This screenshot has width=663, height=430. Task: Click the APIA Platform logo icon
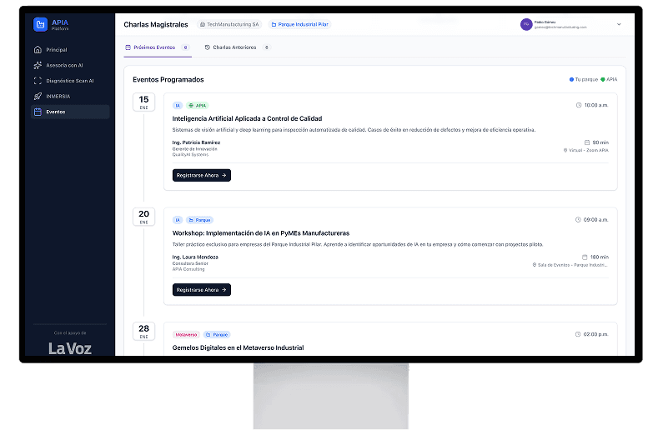click(40, 24)
